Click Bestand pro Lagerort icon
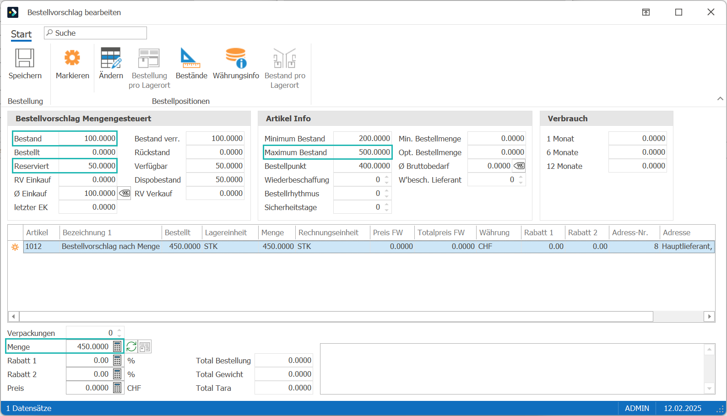The width and height of the screenshot is (727, 416). coord(285,59)
